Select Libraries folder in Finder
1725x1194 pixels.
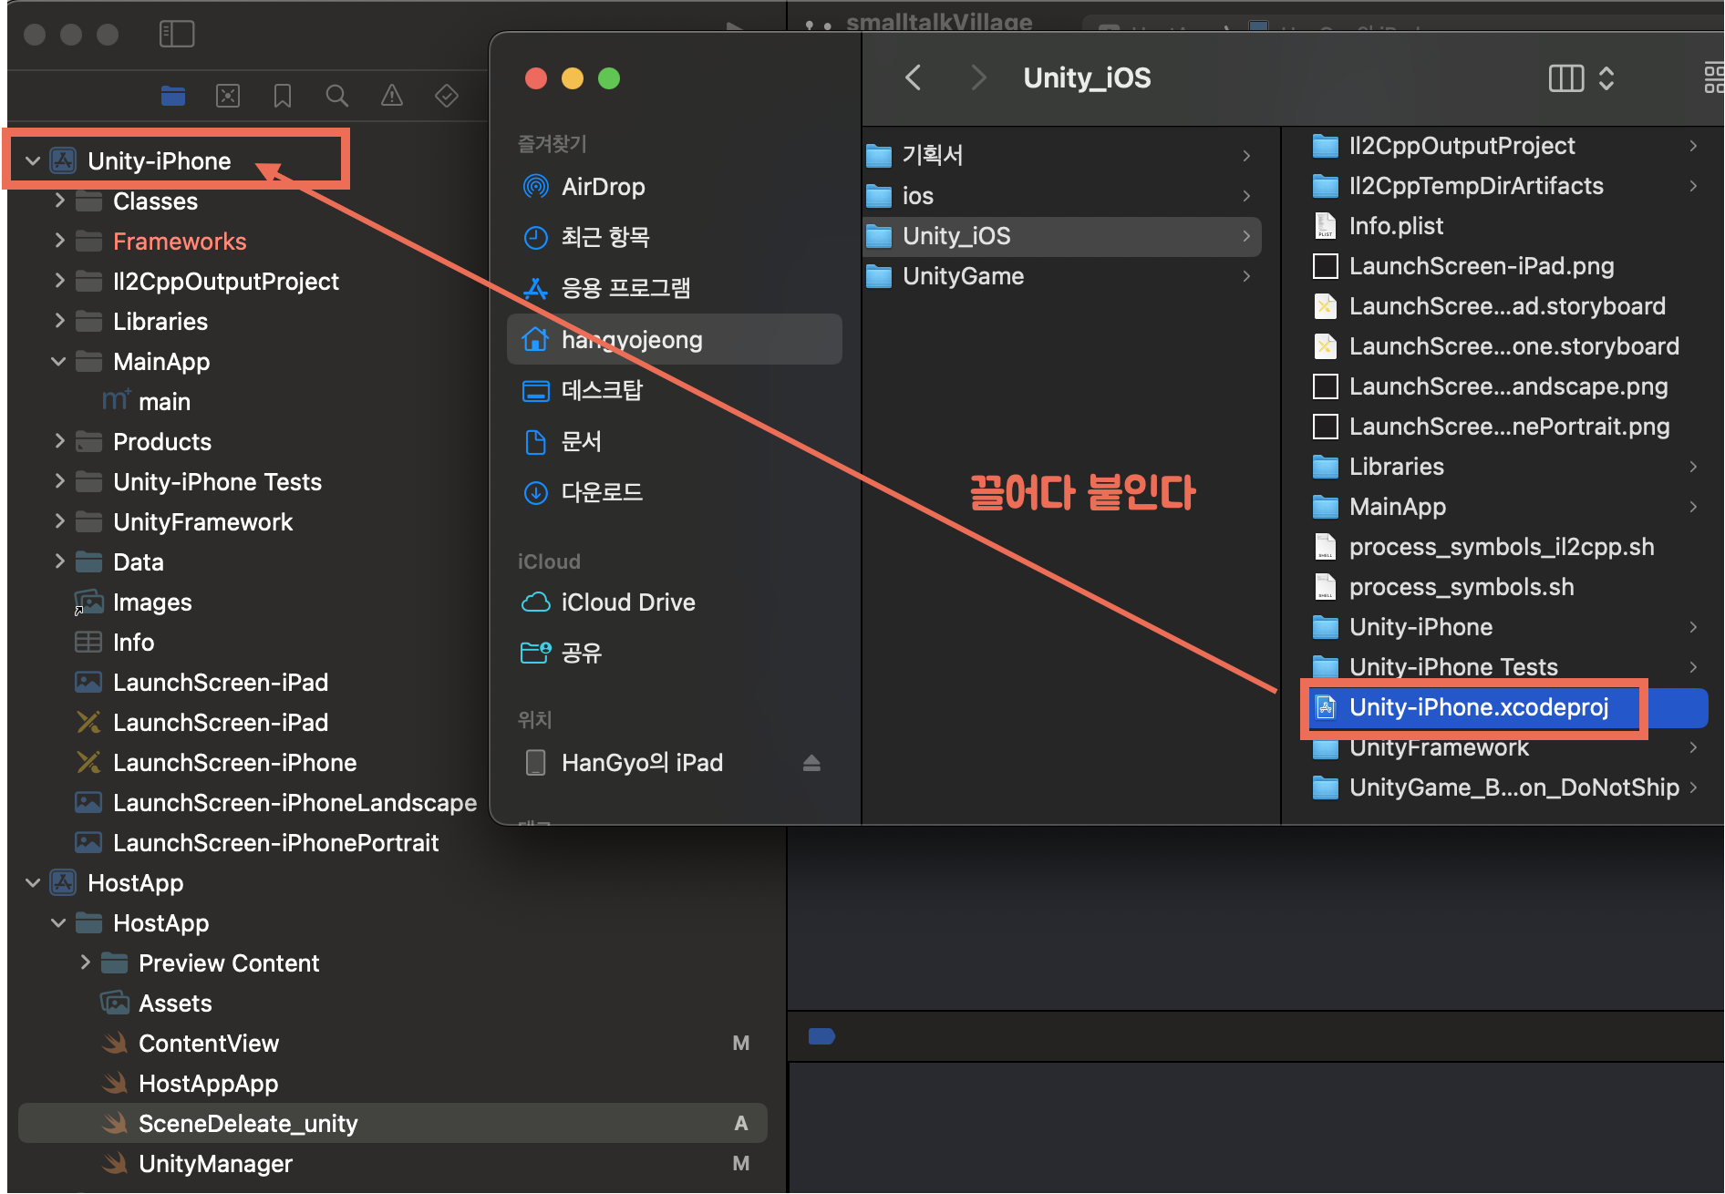(1507, 467)
